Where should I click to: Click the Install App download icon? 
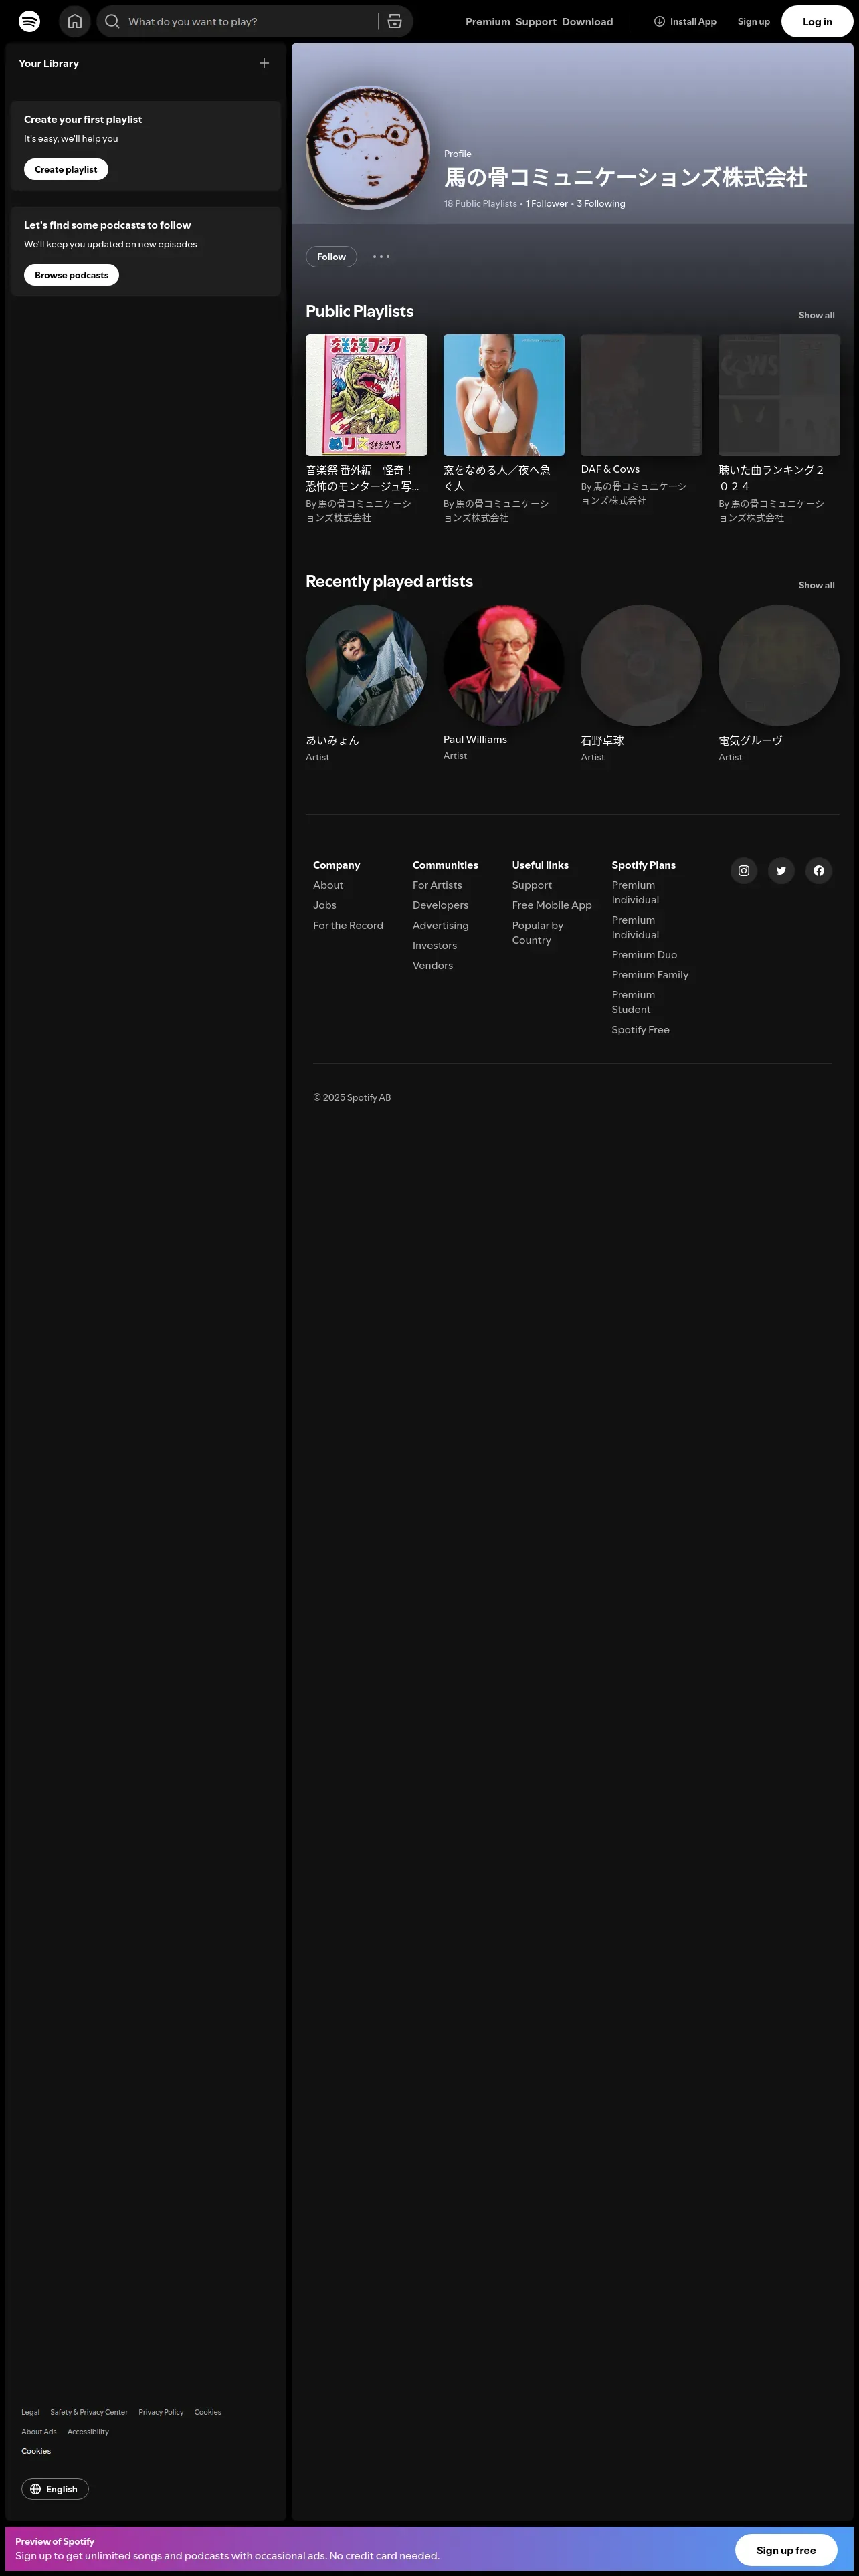(659, 21)
